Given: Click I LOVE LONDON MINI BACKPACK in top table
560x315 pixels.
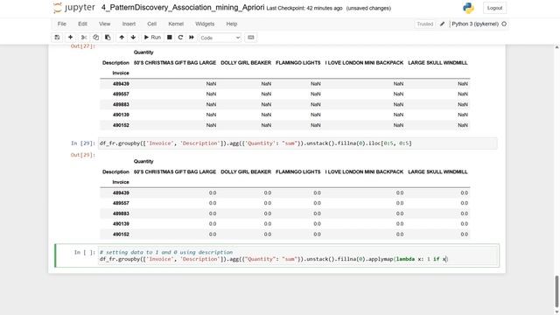Looking at the screenshot, I should 364,62.
